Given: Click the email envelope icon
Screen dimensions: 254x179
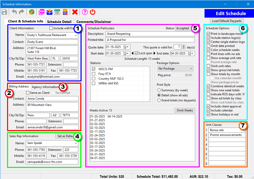Looking at the screenshot, I should tap(49, 12).
